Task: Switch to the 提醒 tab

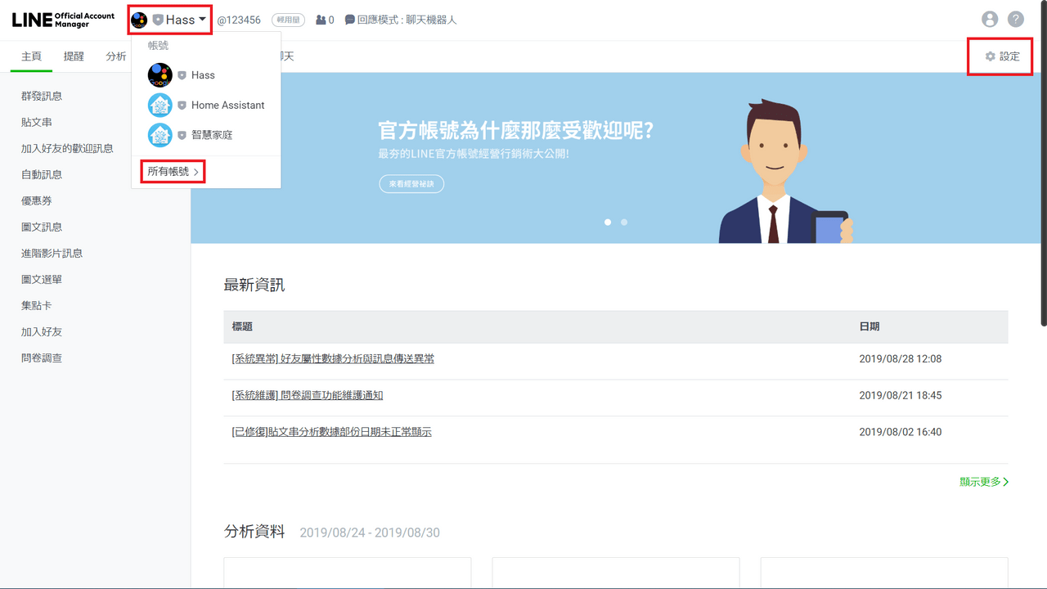Action: tap(74, 56)
